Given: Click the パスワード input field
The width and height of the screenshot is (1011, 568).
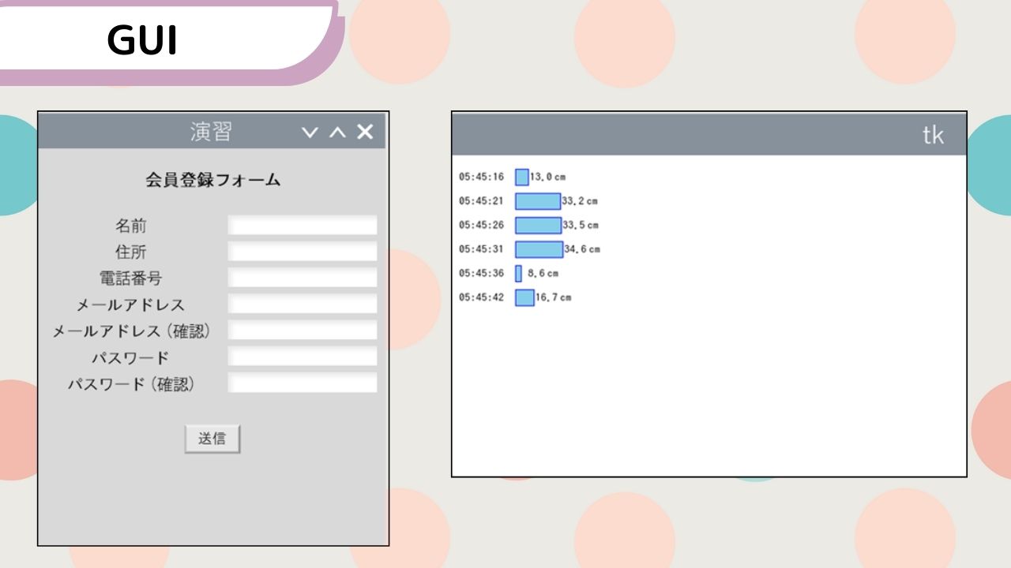Looking at the screenshot, I should (303, 357).
